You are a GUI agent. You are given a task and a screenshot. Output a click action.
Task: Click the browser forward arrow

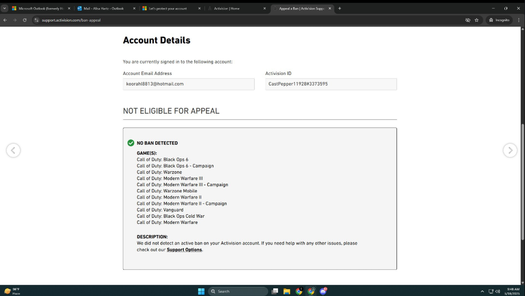tap(15, 20)
